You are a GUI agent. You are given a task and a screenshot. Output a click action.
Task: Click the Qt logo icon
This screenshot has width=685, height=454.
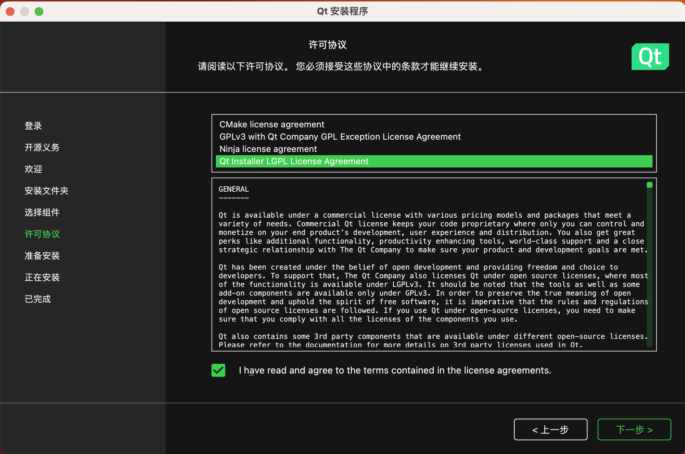tap(650, 57)
